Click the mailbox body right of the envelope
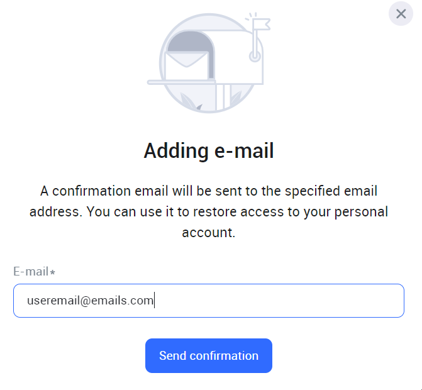Image resolution: width=422 pixels, height=390 pixels. [x=236, y=66]
